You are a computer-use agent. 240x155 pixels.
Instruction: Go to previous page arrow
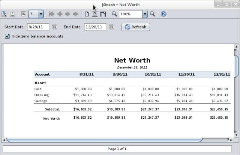[x=60, y=14]
